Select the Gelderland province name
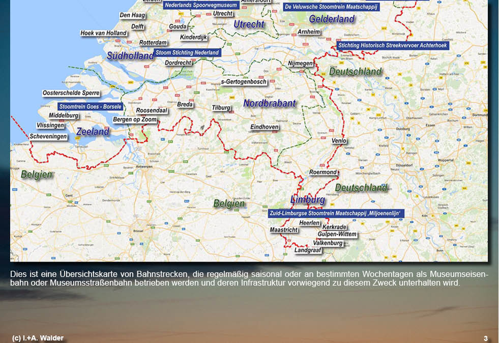Viewport: 499px width, 343px height. tap(332, 19)
